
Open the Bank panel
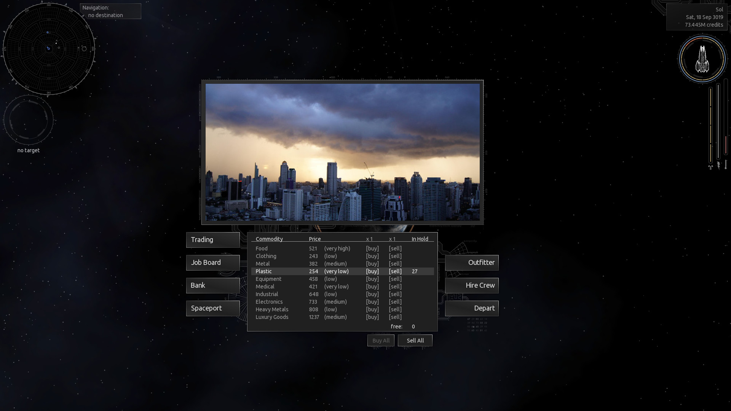tap(212, 285)
